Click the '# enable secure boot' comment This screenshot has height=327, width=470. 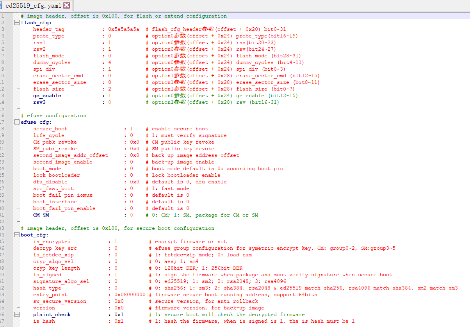pyautogui.click(x=177, y=129)
